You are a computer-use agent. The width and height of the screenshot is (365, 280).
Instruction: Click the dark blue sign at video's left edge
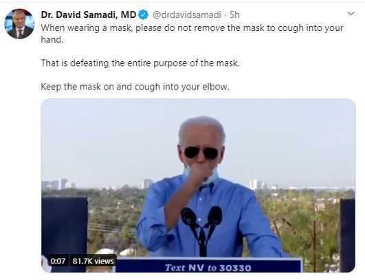point(65,234)
